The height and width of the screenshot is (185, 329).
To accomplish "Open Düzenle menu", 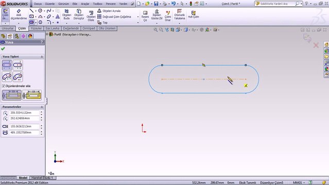I will (x=50, y=4).
